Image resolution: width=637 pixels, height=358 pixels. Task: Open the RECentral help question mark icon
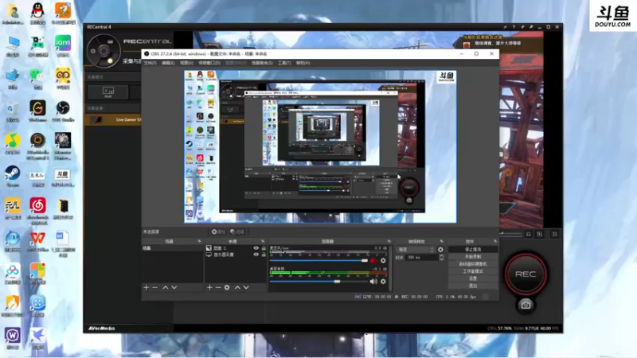pos(514,27)
